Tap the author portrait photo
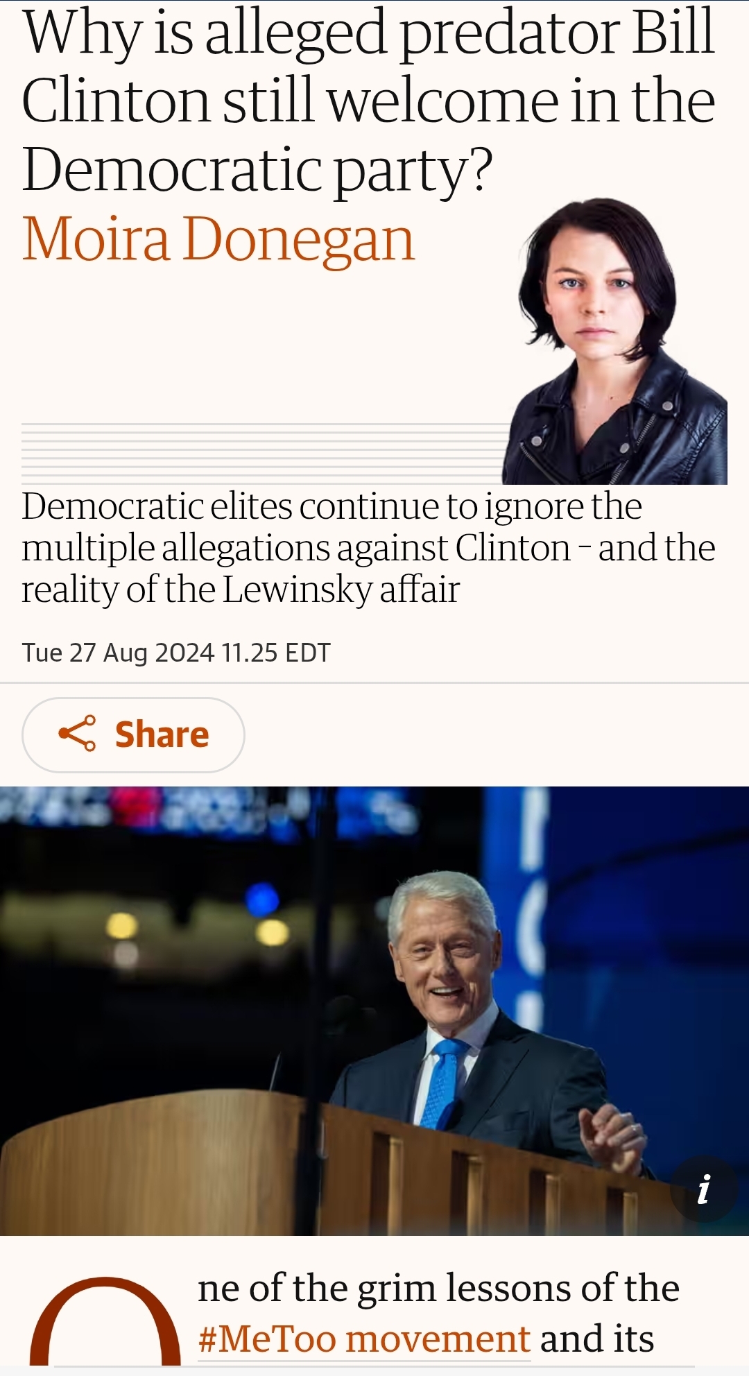749x1376 pixels. pyautogui.click(x=614, y=341)
